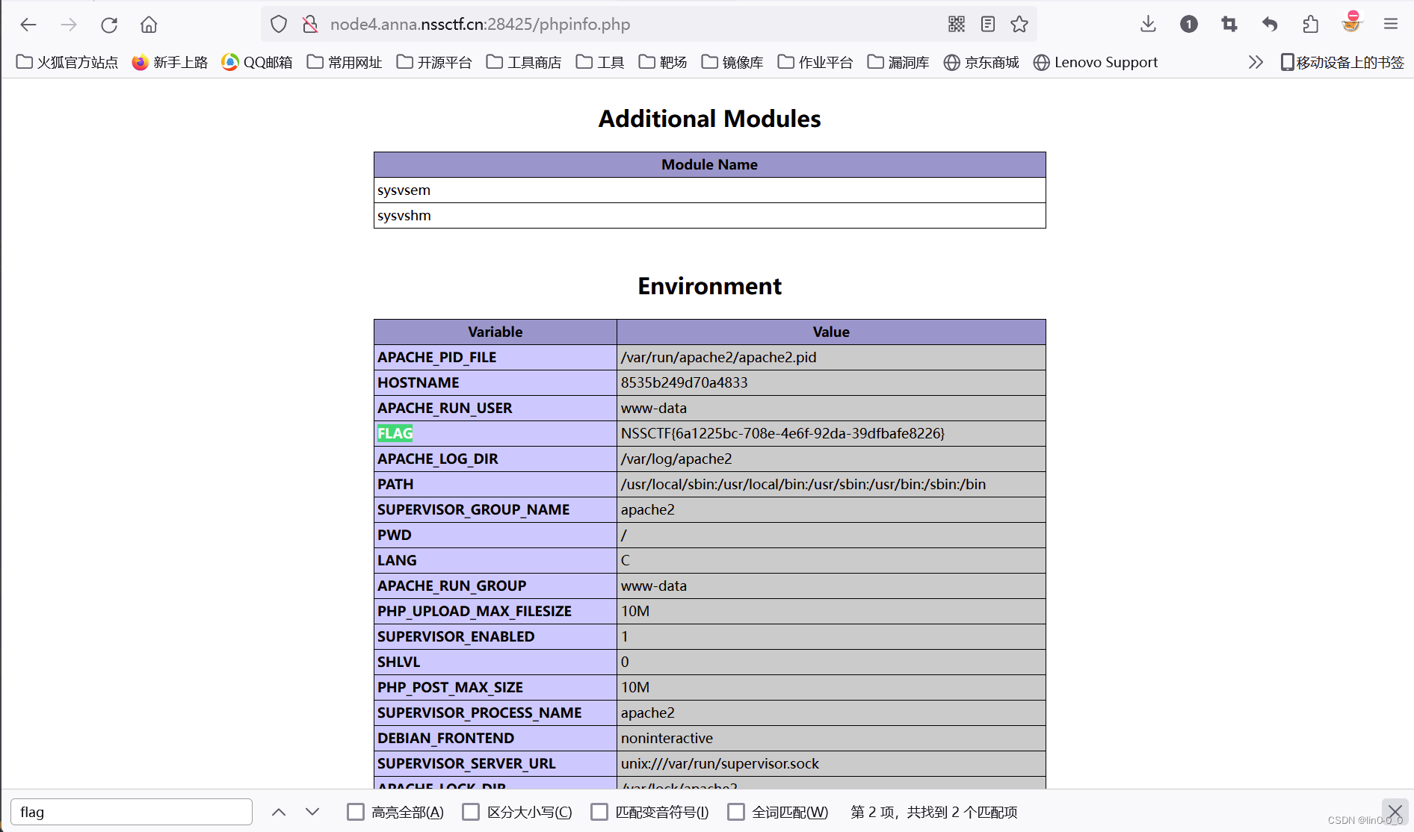The image size is (1414, 832).
Task: Click the numbered extension badge icon
Action: pyautogui.click(x=1189, y=24)
